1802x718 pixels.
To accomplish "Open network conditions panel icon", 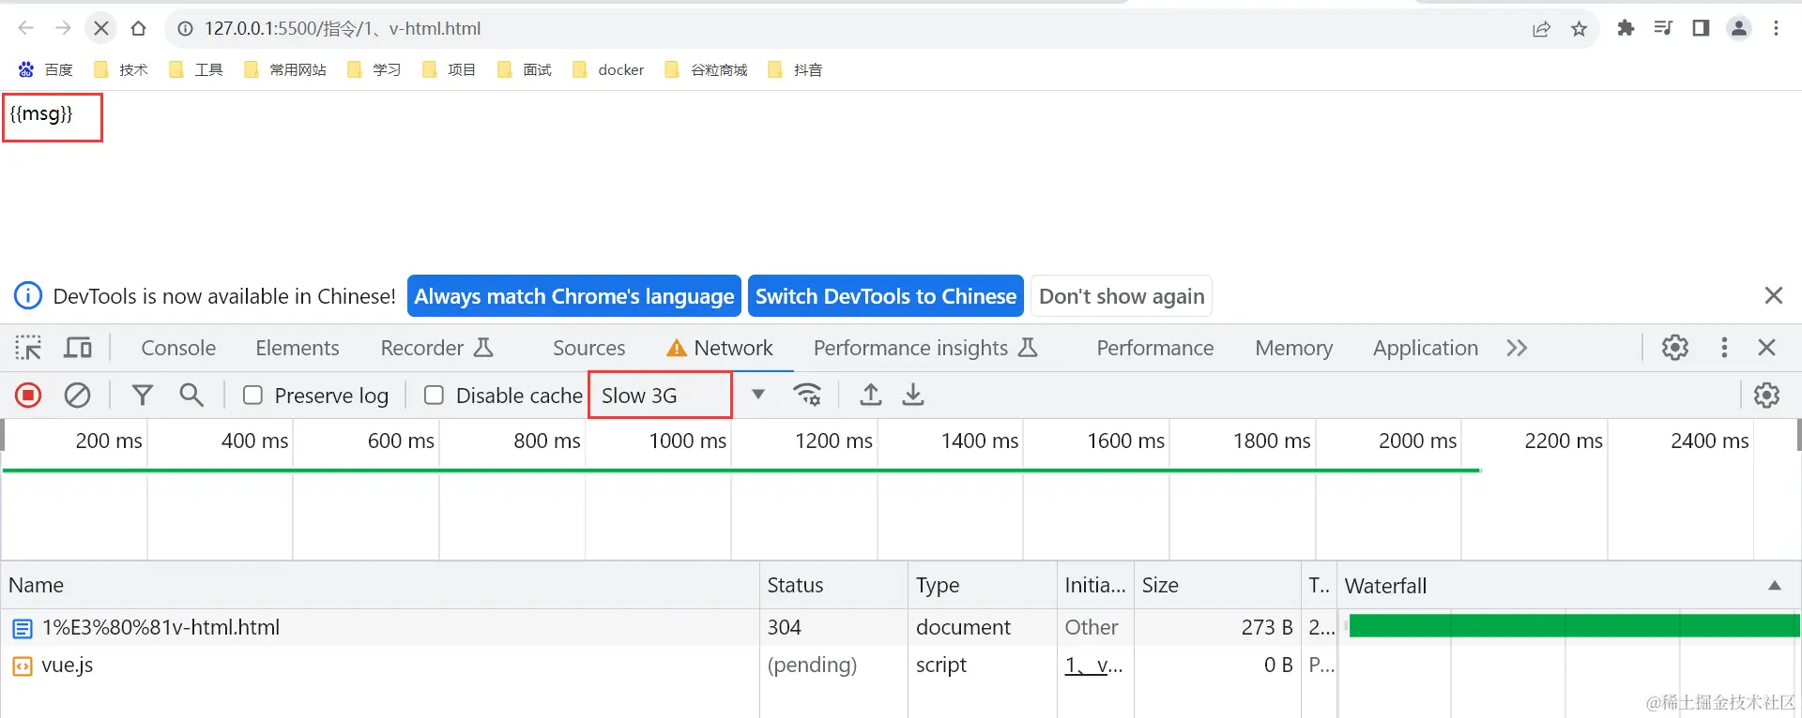I will [807, 396].
